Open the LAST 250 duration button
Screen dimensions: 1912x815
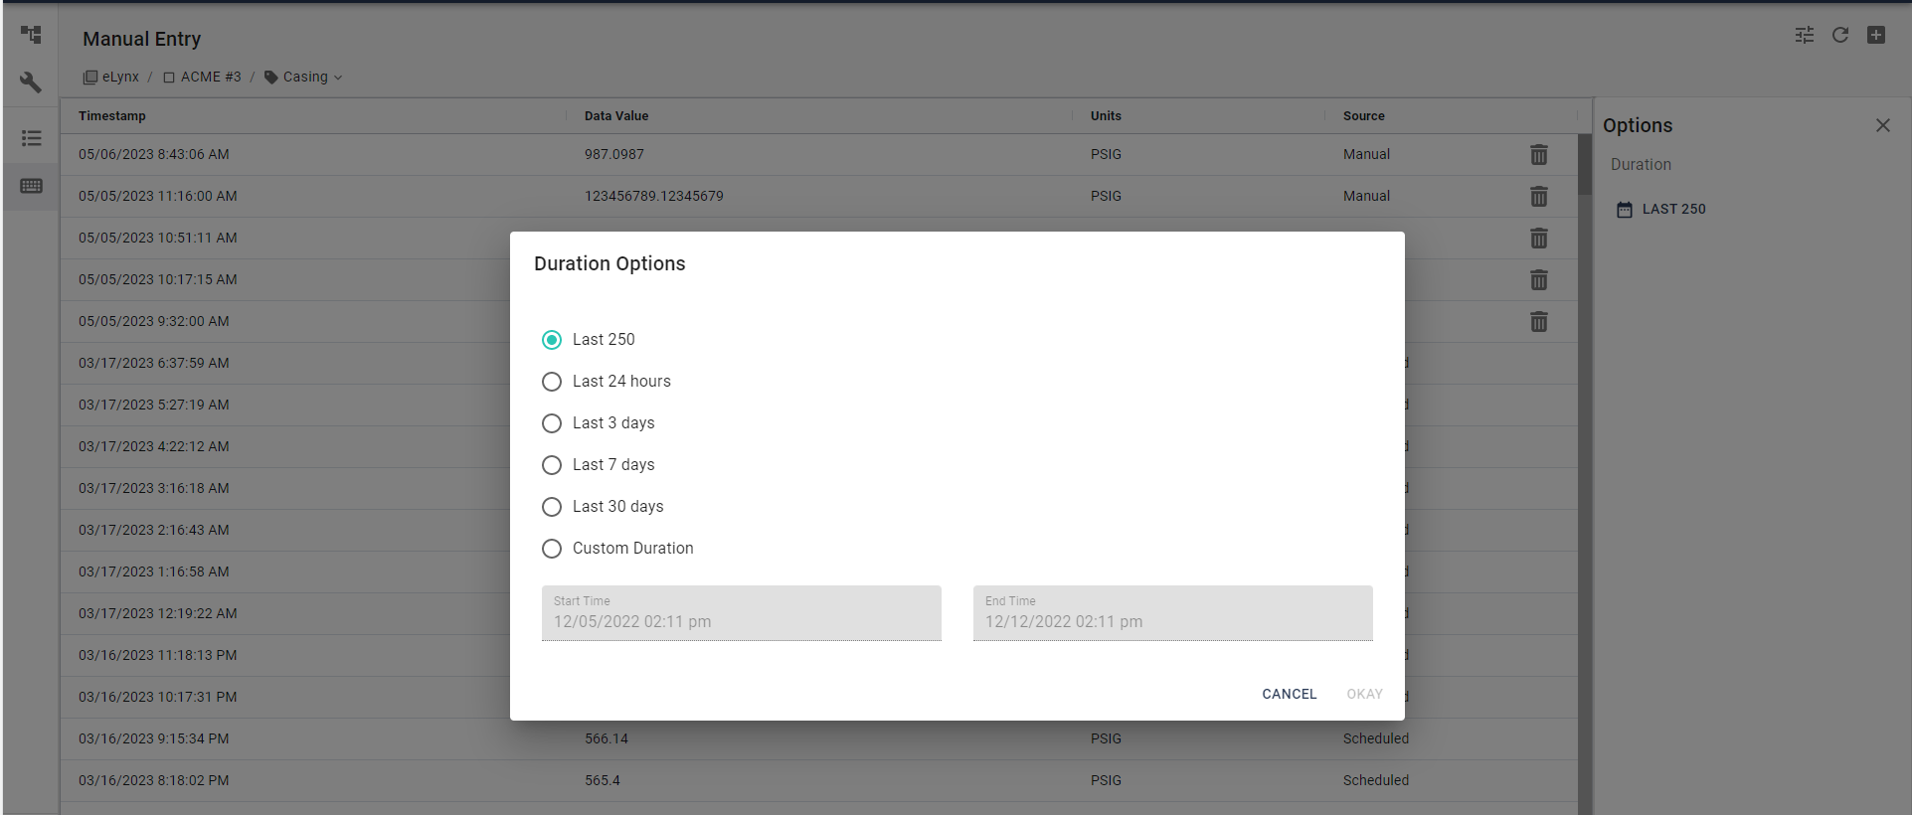pyautogui.click(x=1661, y=209)
